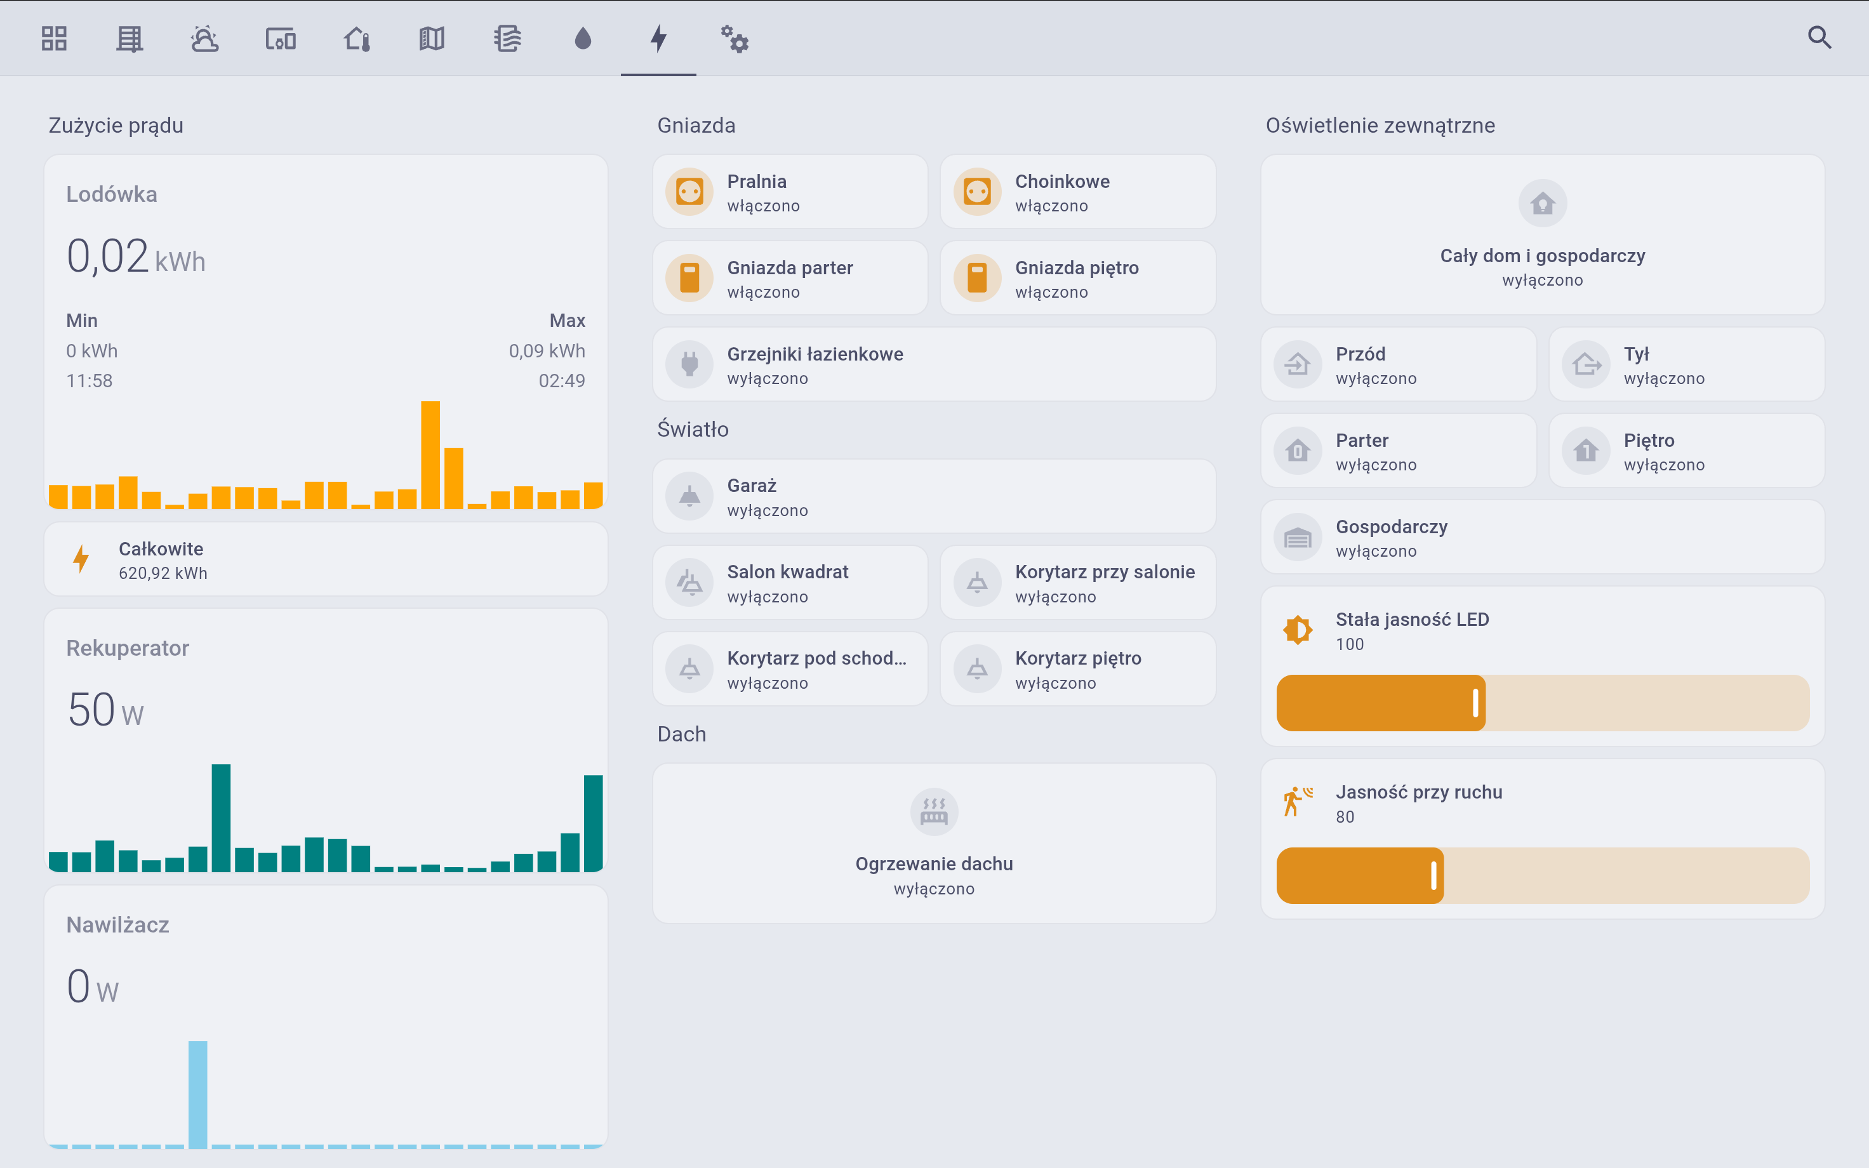Click the Jasność przy ruchu motion icon
Image resolution: width=1869 pixels, height=1168 pixels.
pyautogui.click(x=1298, y=802)
